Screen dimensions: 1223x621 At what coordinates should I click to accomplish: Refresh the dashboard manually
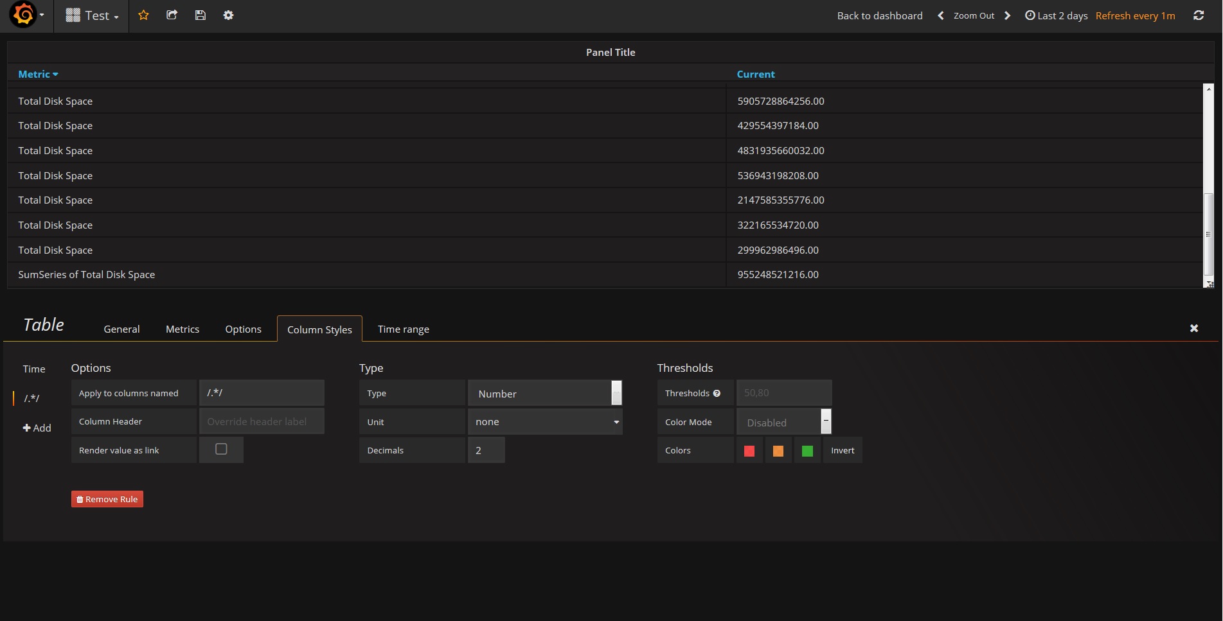[x=1198, y=15]
